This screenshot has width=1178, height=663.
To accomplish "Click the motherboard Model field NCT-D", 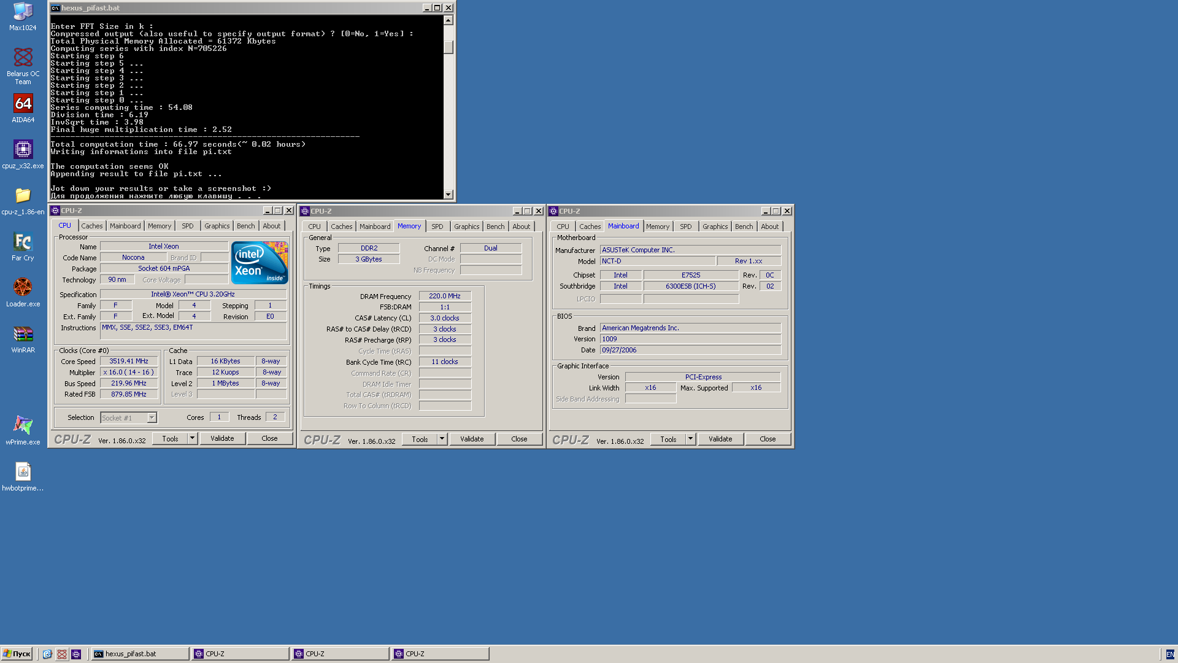I will [x=657, y=261].
